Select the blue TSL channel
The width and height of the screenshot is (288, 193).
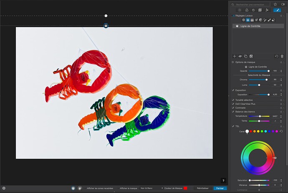(269, 131)
